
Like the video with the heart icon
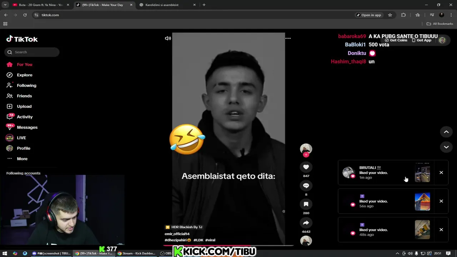306,167
